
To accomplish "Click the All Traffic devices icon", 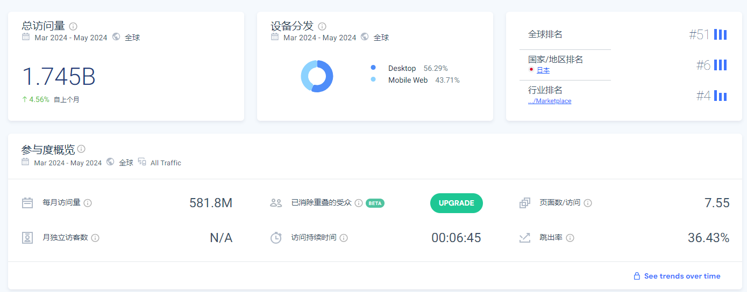I will click(x=142, y=162).
